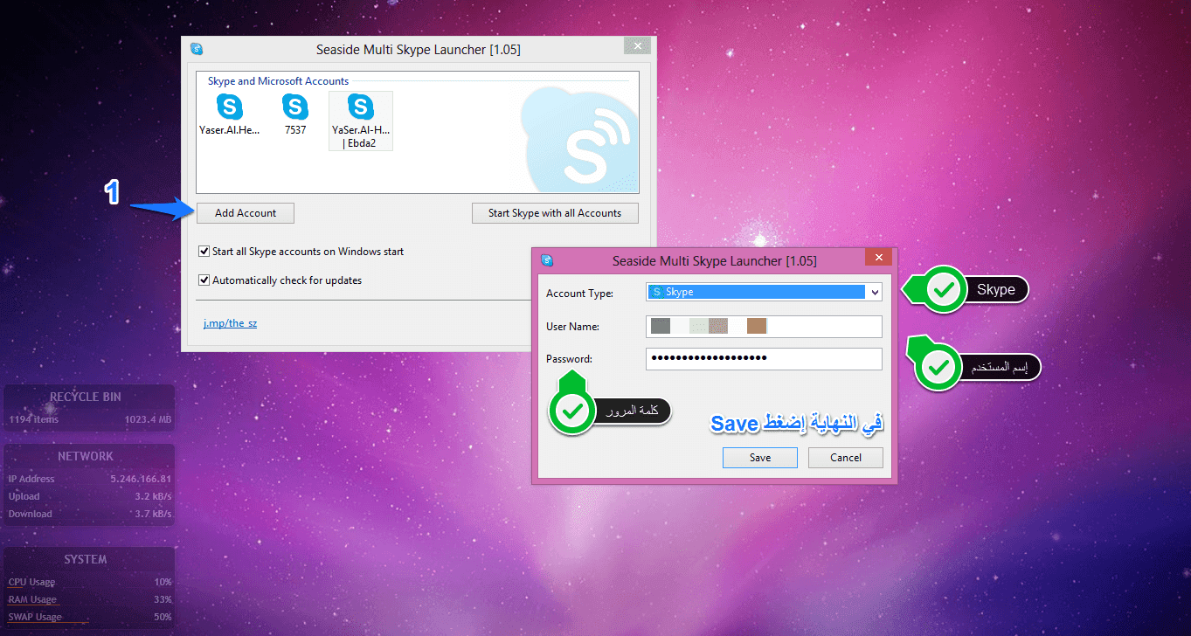1191x636 pixels.
Task: Click the Upload speed row in widget
Action: pyautogui.click(x=89, y=496)
